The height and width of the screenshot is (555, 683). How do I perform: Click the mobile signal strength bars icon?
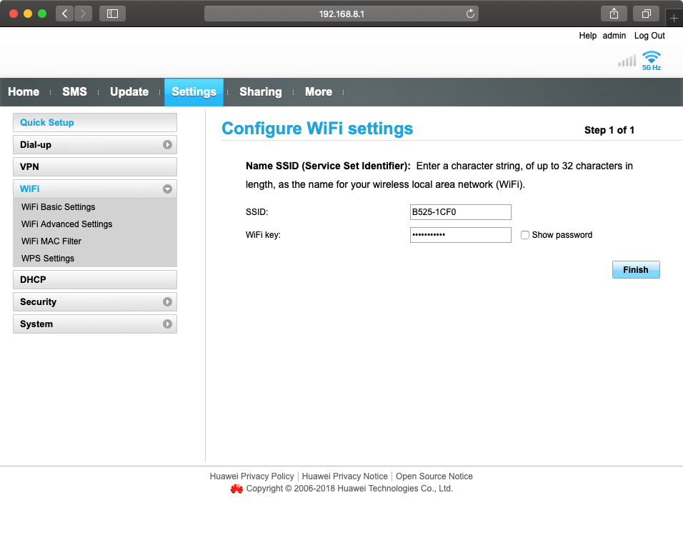click(x=627, y=61)
